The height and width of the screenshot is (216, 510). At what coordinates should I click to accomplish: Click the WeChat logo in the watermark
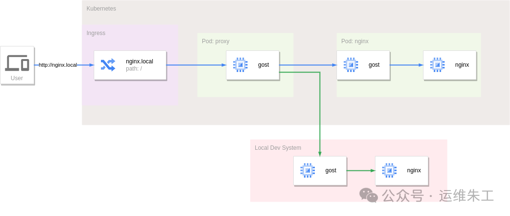369,195
